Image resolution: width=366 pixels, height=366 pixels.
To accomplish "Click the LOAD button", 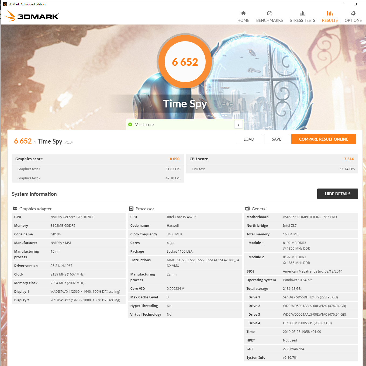I will pos(249,139).
